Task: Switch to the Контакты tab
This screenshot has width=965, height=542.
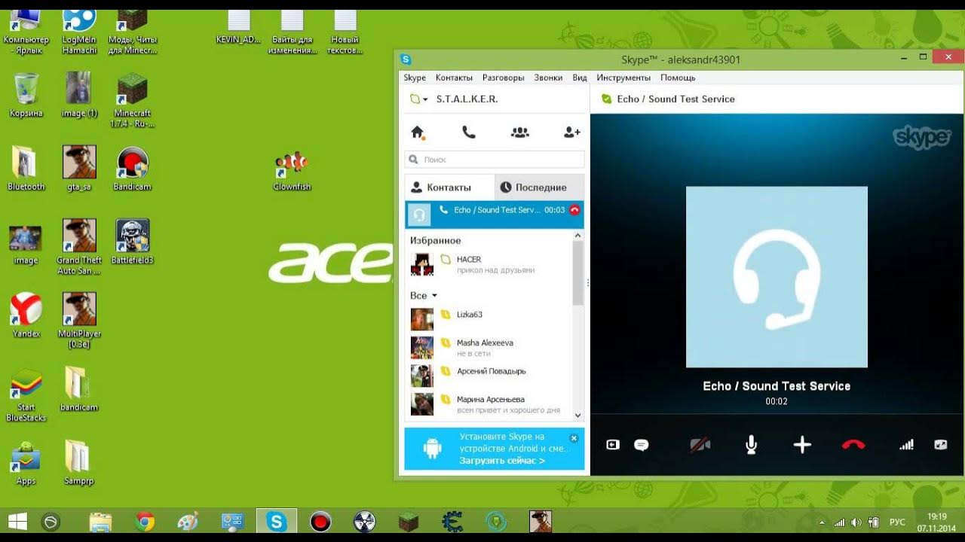Action: (449, 187)
